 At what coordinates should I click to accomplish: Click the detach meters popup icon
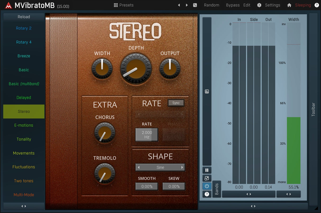pyautogui.click(x=207, y=178)
